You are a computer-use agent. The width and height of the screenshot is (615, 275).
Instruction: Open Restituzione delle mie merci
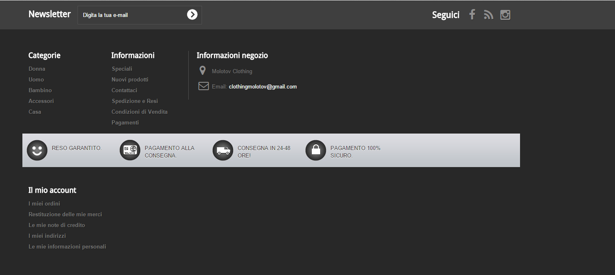[65, 214]
